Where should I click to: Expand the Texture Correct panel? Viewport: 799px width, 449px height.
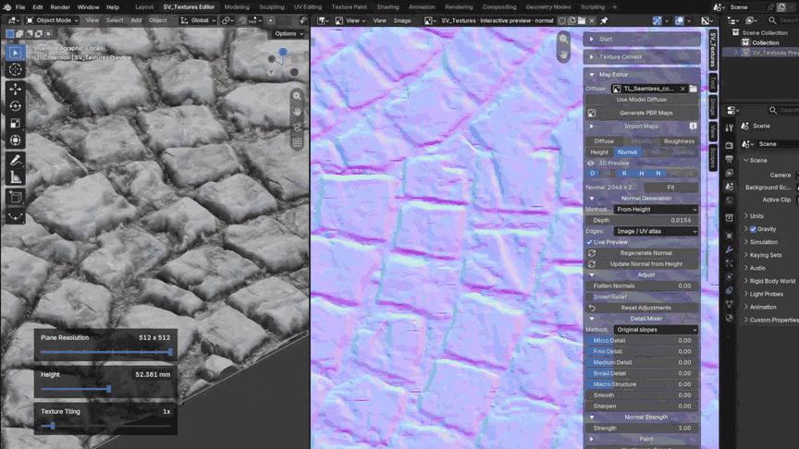coord(642,57)
